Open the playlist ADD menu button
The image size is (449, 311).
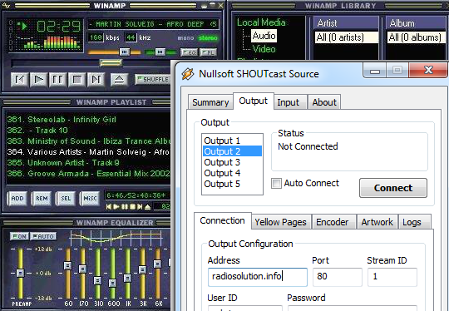pyautogui.click(x=17, y=199)
